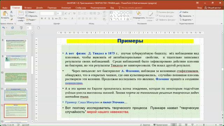Select the right arrow shape in gallery
Image resolution: width=224 pixels, height=126 pixels.
point(121,16)
